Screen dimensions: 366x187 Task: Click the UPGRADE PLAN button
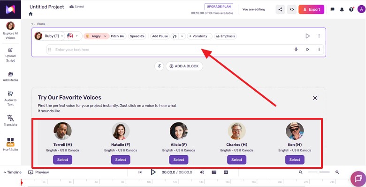pos(219,7)
